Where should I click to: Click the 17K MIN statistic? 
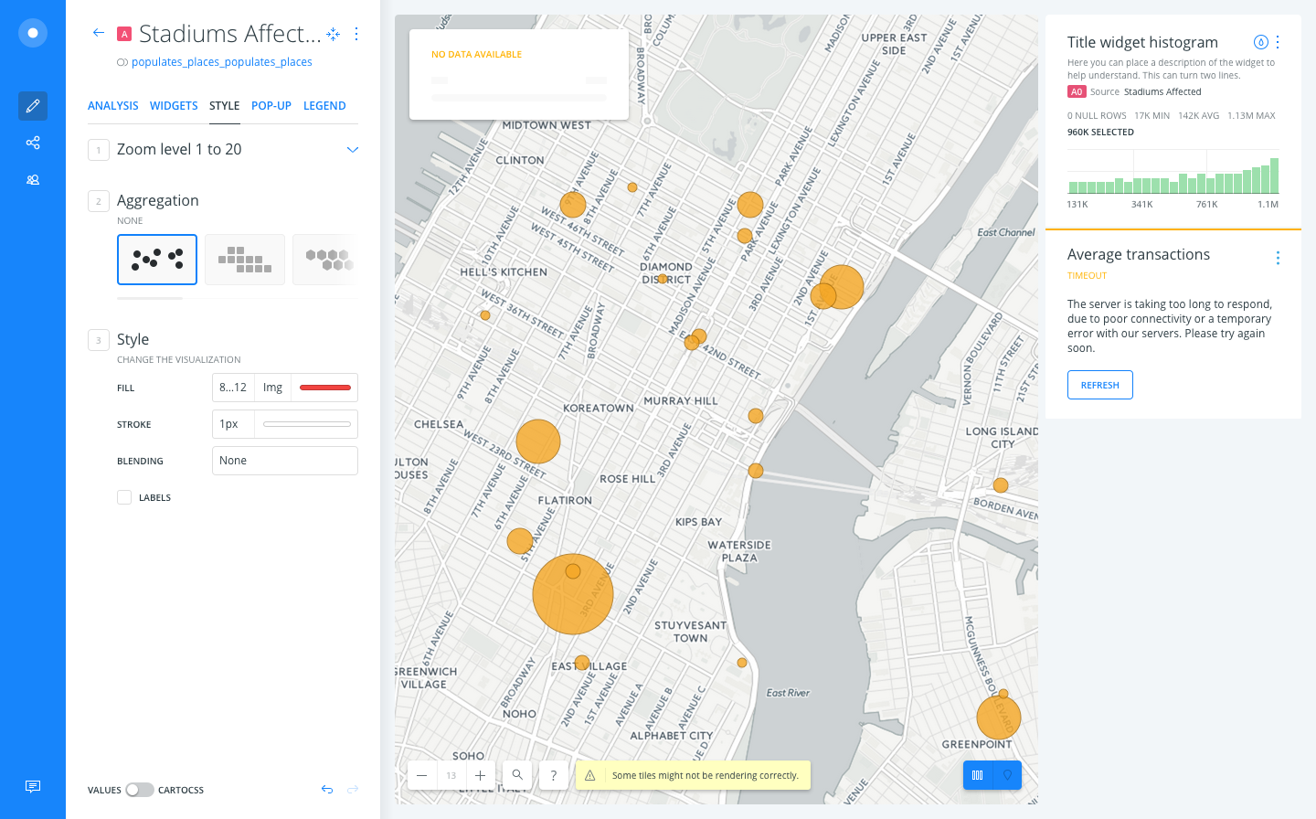1152,116
